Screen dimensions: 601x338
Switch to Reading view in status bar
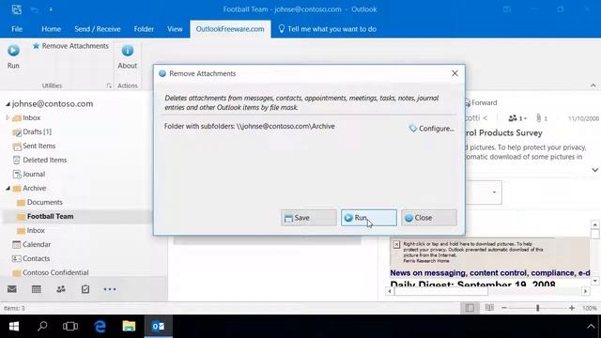click(x=489, y=308)
